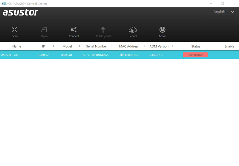Click the ADM Version column header

point(159,46)
